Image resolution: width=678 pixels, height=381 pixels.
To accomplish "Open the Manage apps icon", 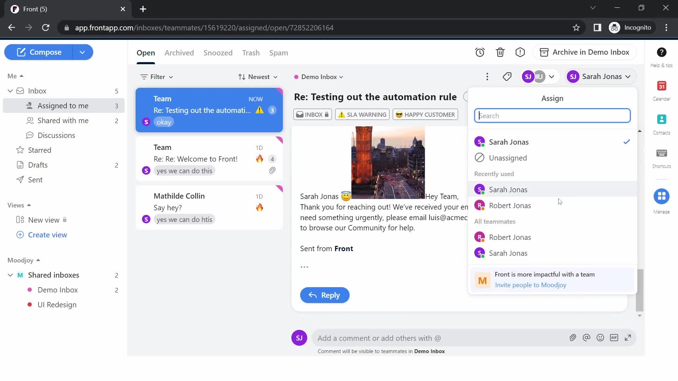I will pyautogui.click(x=661, y=196).
